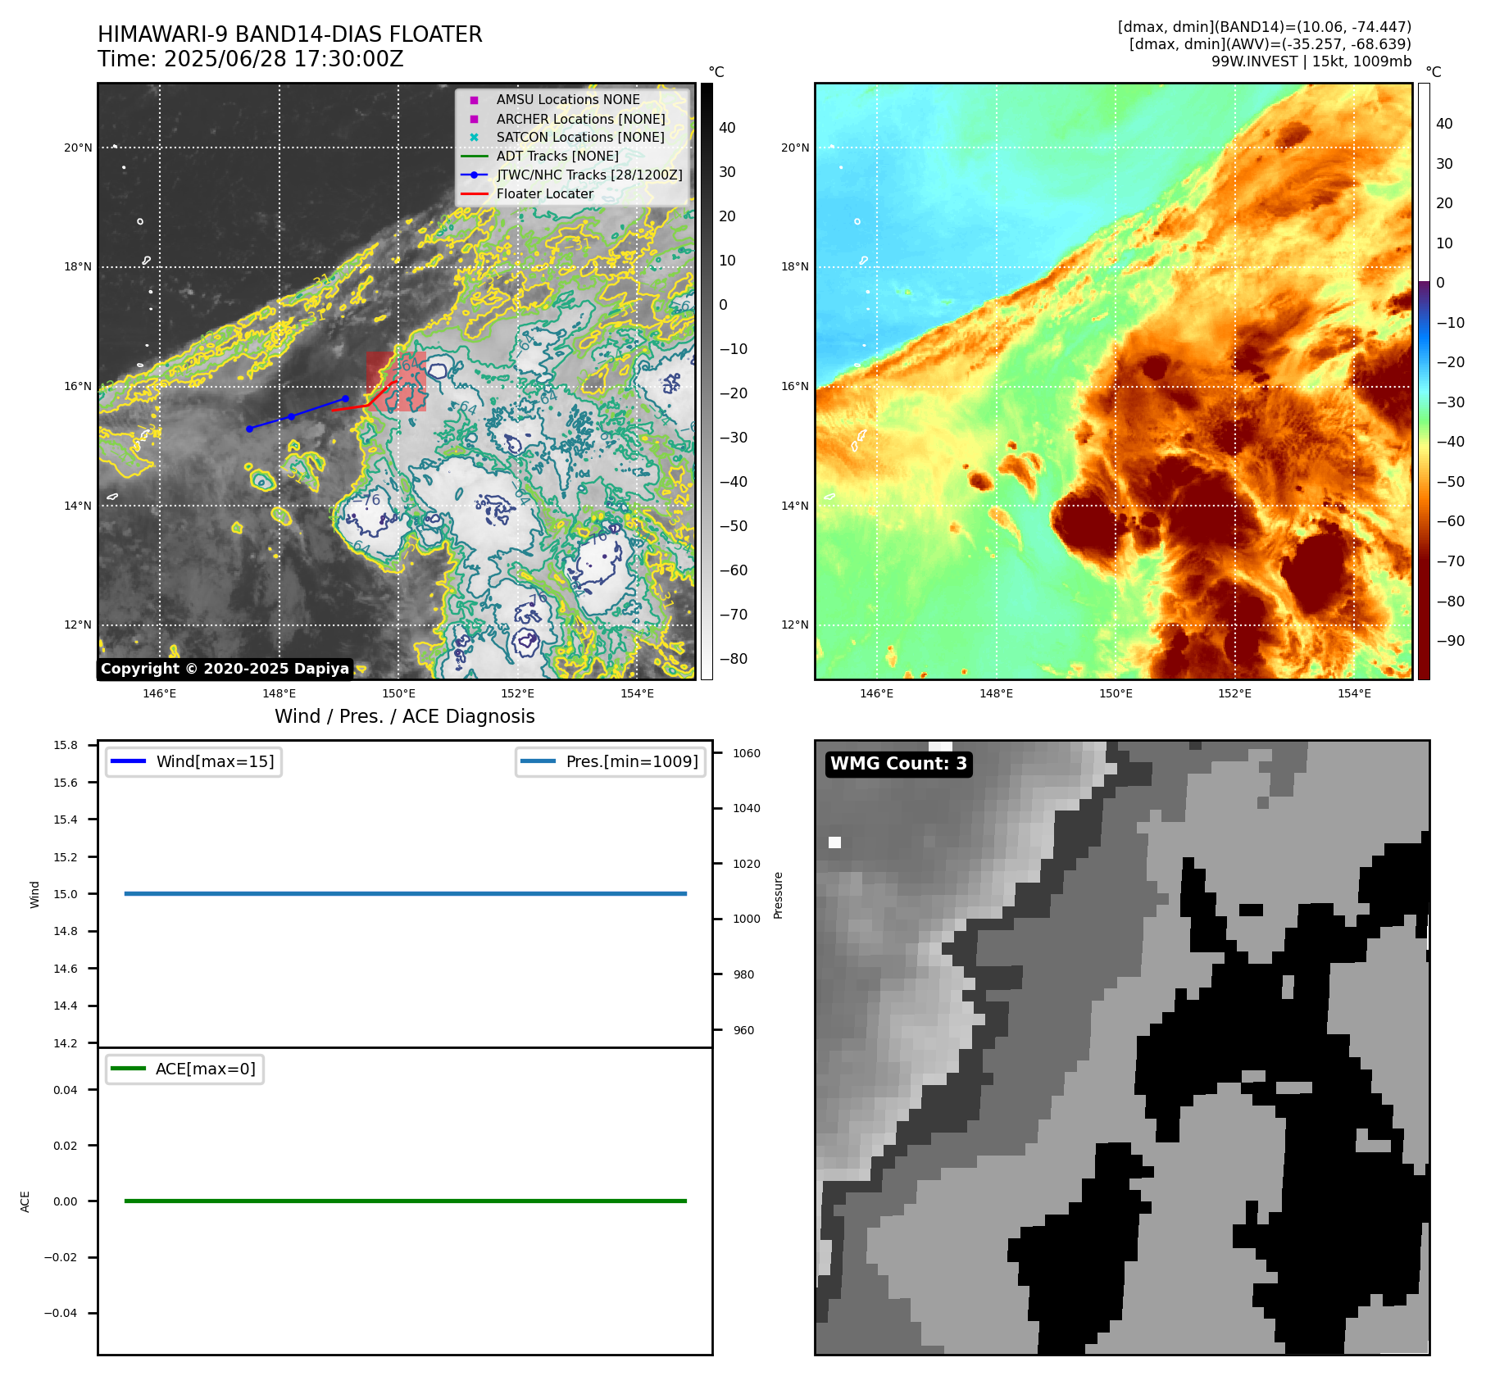Click the AMSU Locations magenta square legend marker
The image size is (1486, 1385).
(x=474, y=100)
